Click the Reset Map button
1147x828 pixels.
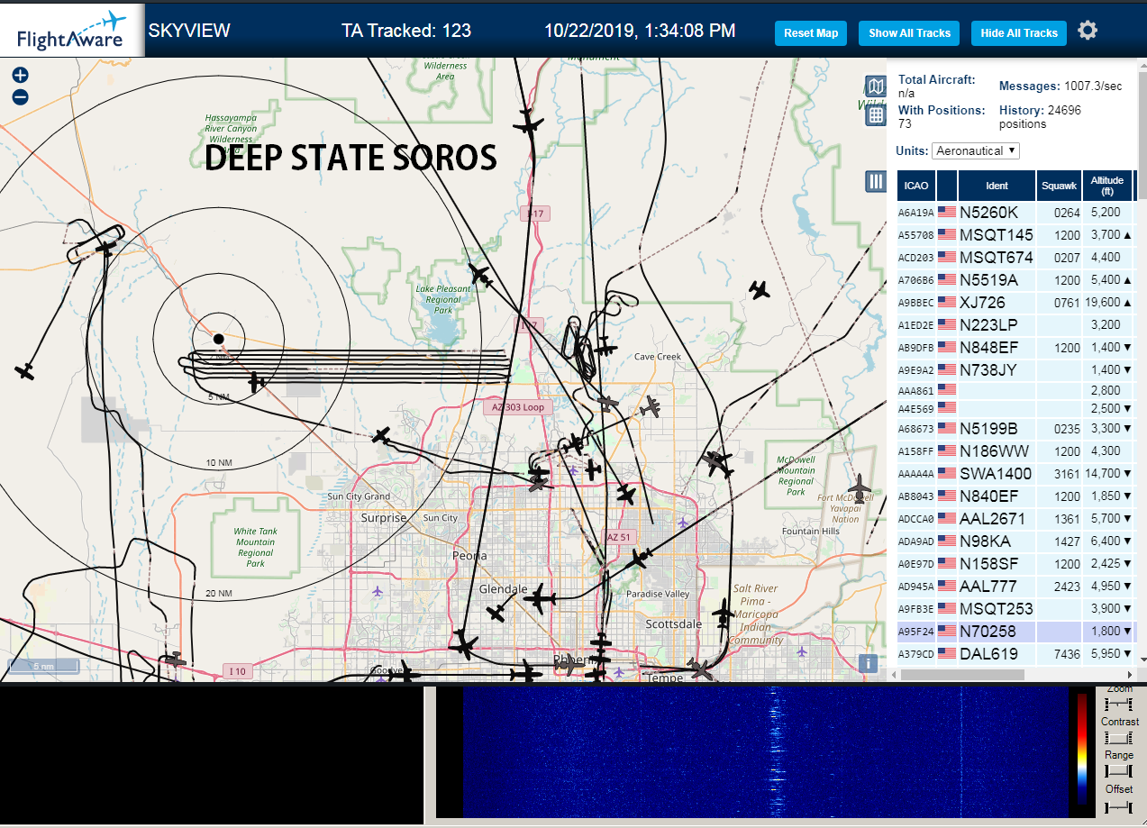(x=811, y=33)
